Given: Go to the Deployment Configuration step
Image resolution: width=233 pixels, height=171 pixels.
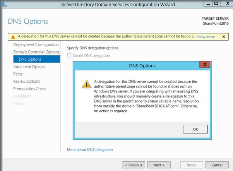Looking at the screenshot, I should [x=36, y=44].
